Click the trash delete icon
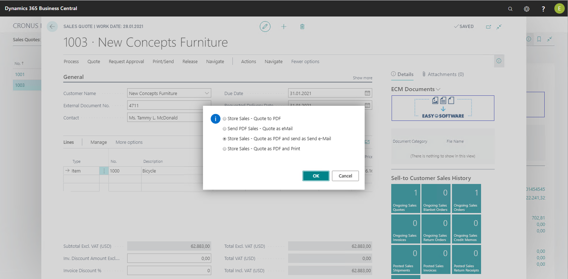 click(303, 27)
